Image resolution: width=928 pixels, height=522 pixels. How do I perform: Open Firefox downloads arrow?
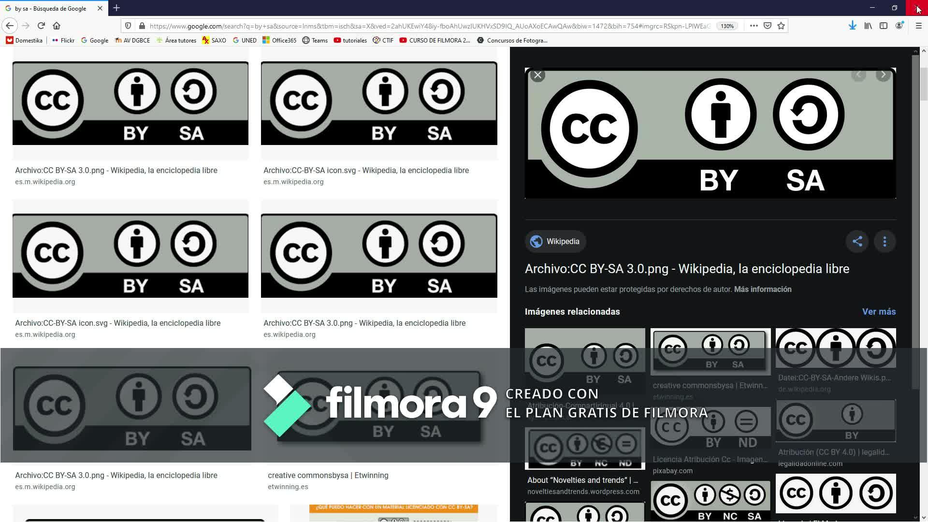click(853, 26)
